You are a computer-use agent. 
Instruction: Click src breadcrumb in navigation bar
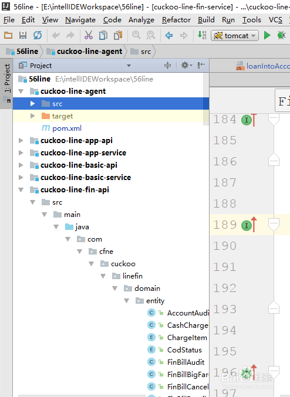coord(141,52)
